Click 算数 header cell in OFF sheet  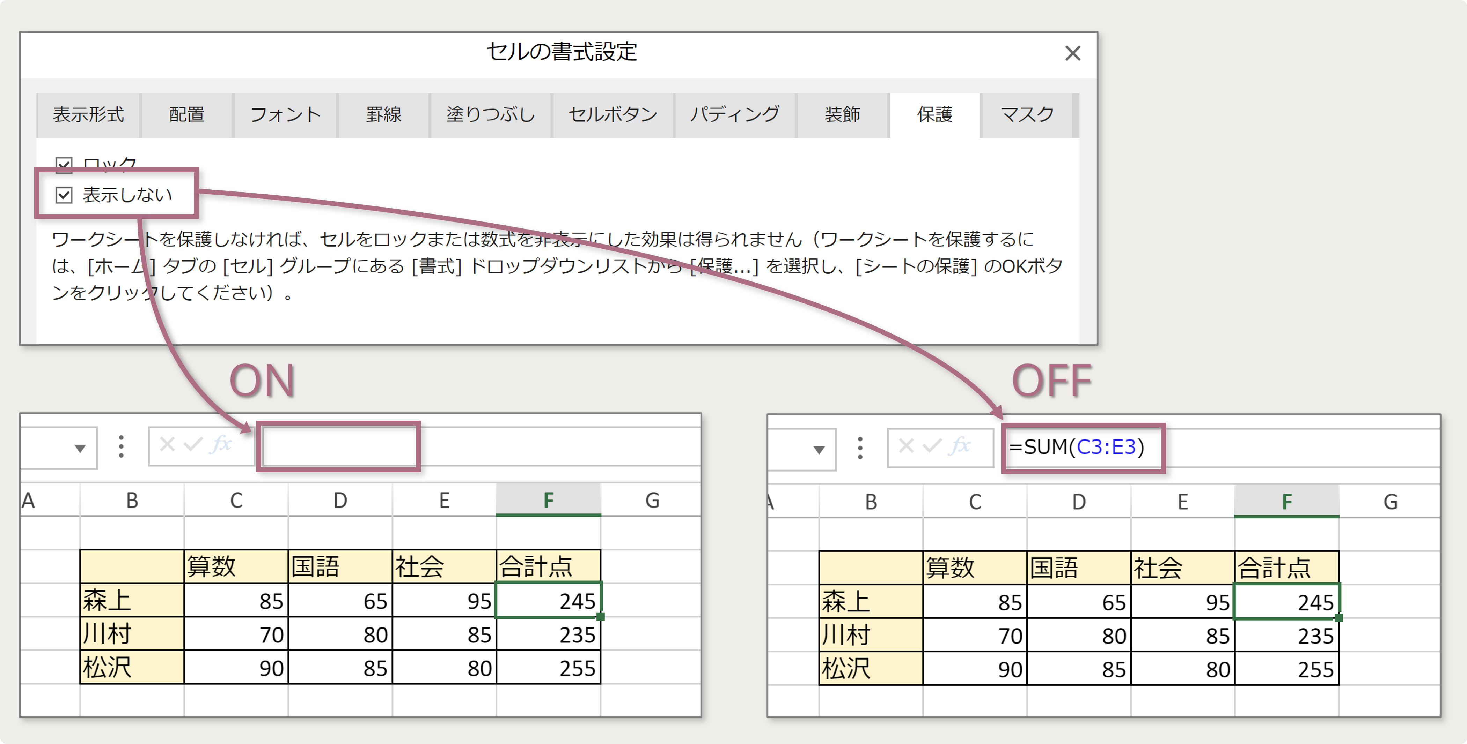pyautogui.click(x=975, y=568)
